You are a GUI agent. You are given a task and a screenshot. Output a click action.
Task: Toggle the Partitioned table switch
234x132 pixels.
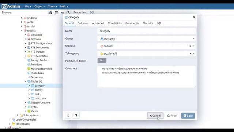(x=102, y=60)
